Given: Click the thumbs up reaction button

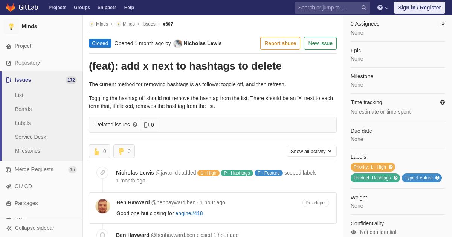Looking at the screenshot, I should (99, 151).
